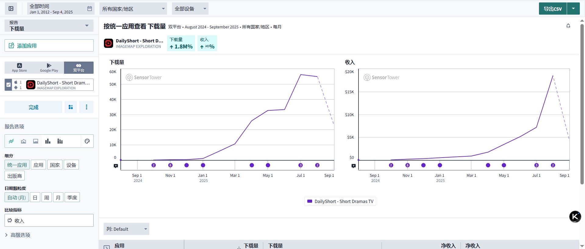Click scrollbar down arrow
This screenshot has height=249, width=585.
click(582, 246)
